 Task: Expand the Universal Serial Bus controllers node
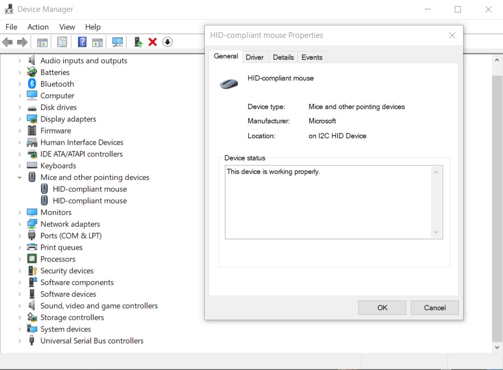coord(21,340)
